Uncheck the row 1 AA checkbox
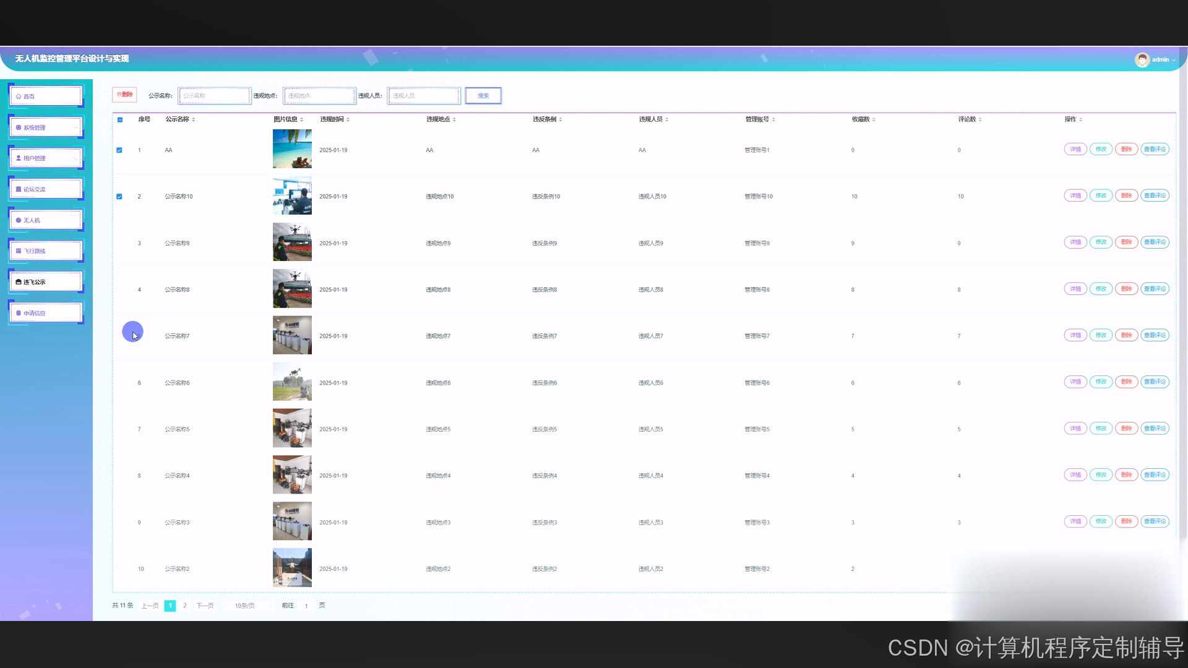This screenshot has height=668, width=1188. [x=119, y=150]
